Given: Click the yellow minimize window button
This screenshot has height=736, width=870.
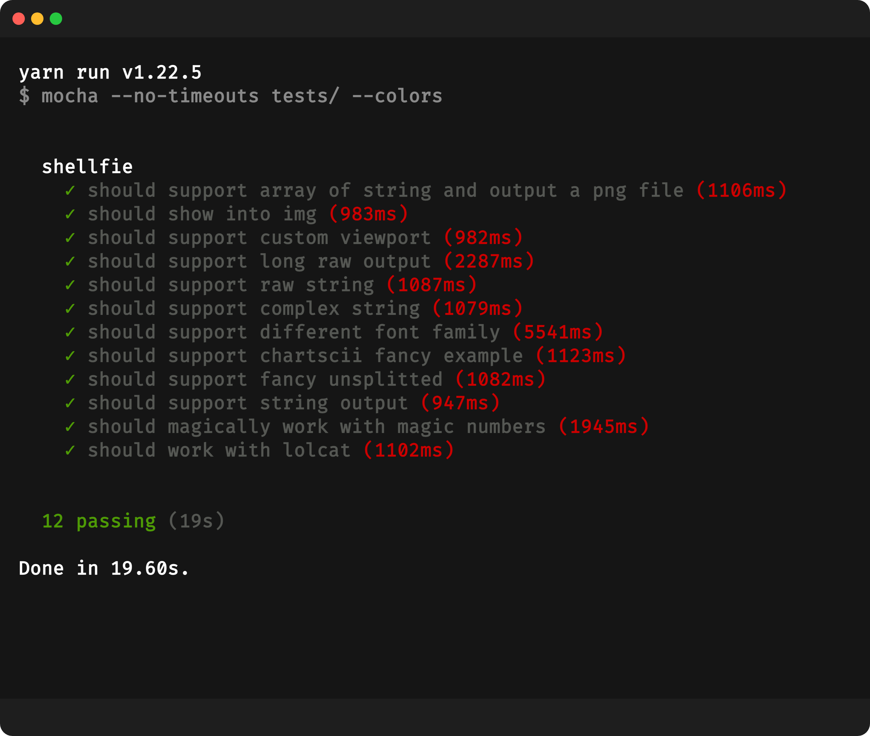Looking at the screenshot, I should [x=37, y=19].
